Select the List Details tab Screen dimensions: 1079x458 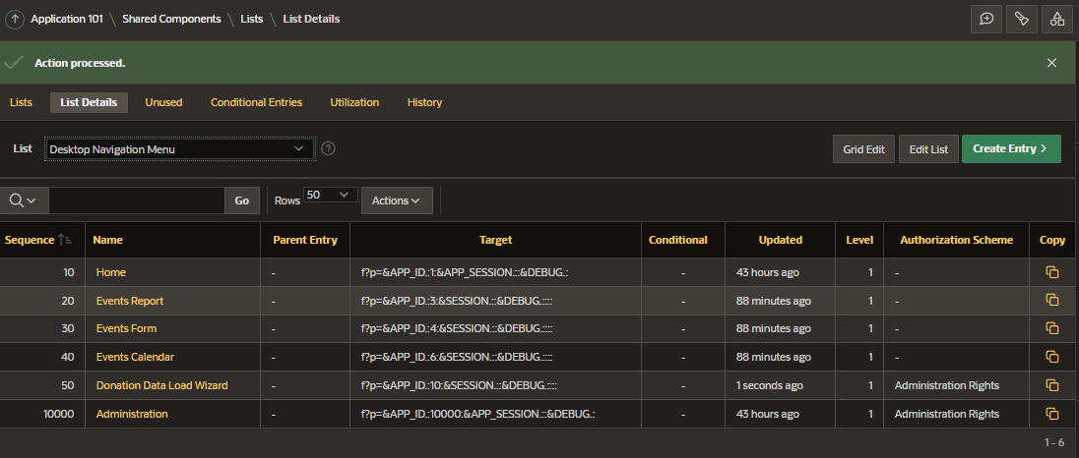[89, 102]
